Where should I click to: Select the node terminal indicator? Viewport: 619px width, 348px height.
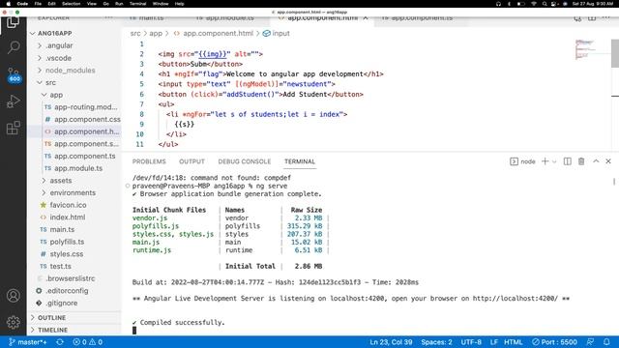[x=522, y=161]
